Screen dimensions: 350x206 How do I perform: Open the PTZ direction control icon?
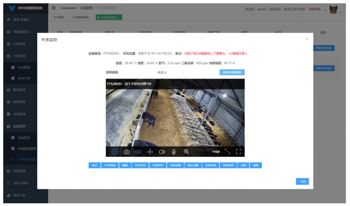click(150, 152)
